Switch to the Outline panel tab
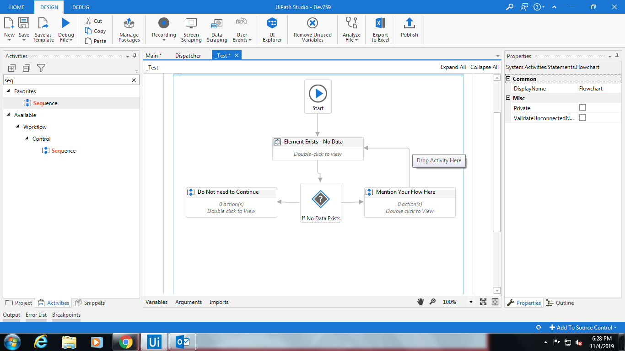 [560, 303]
